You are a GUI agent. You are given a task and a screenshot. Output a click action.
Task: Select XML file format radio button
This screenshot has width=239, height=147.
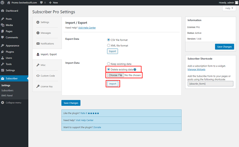[x=108, y=45]
